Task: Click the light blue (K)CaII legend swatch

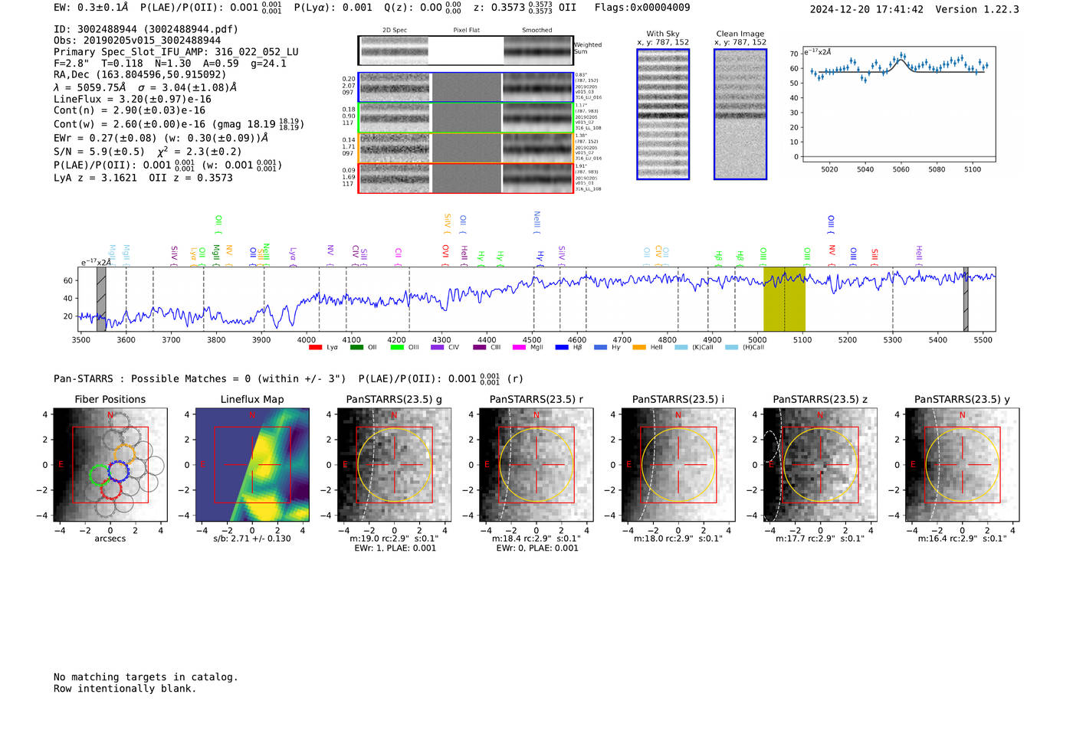Action: click(681, 348)
